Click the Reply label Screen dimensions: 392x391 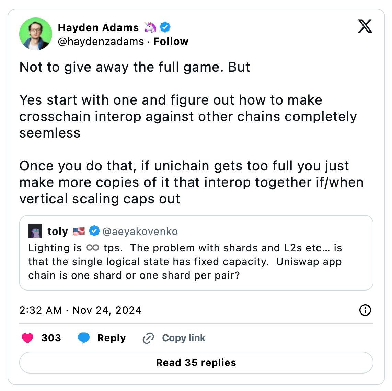(112, 338)
